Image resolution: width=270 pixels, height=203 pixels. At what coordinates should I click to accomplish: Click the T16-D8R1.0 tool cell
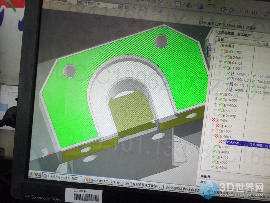(x=258, y=145)
